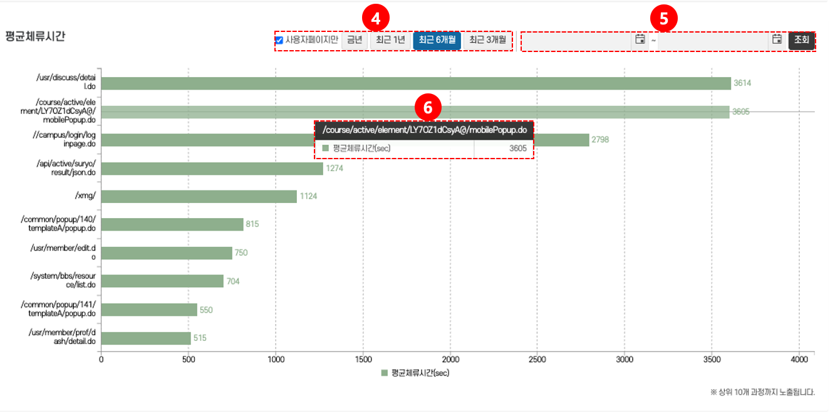Click the /usr/member/edit.do bar with value 750
The image size is (830, 413).
point(166,253)
